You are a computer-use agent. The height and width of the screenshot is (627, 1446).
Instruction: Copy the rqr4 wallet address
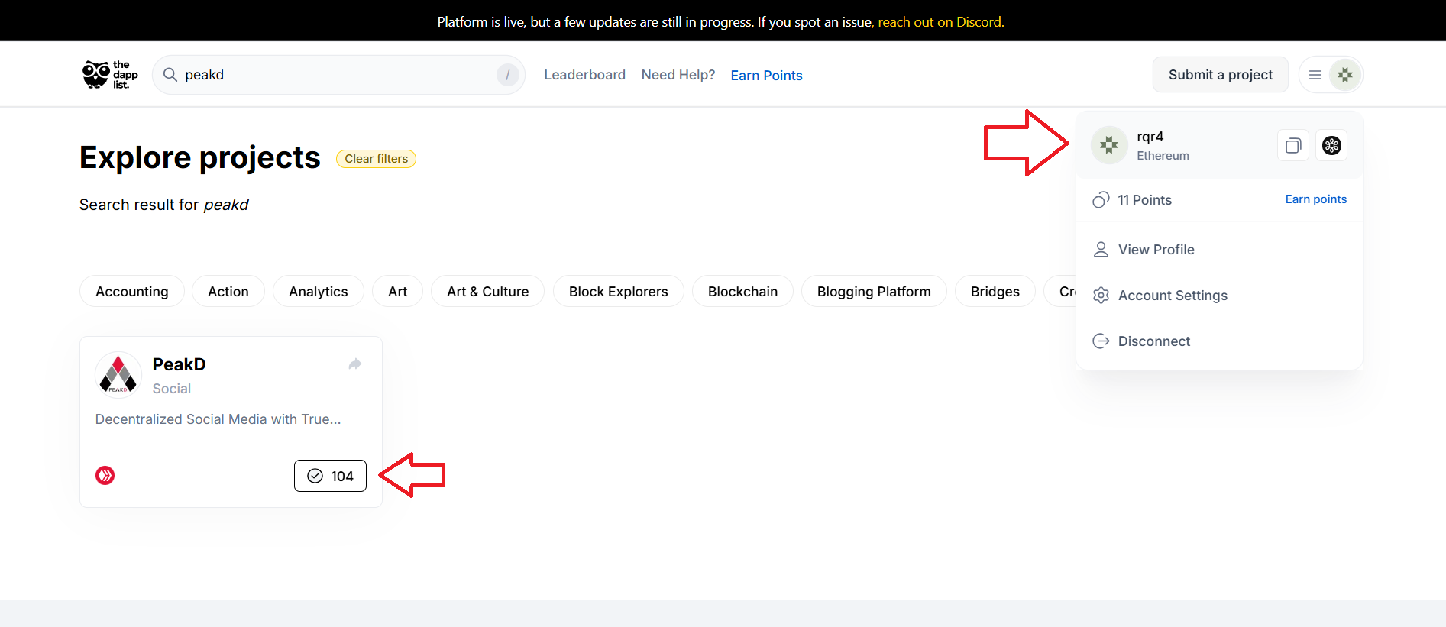(x=1293, y=146)
